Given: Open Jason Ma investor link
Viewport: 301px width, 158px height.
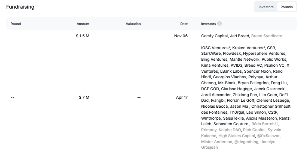Looking at the screenshot, I should point(239,106).
